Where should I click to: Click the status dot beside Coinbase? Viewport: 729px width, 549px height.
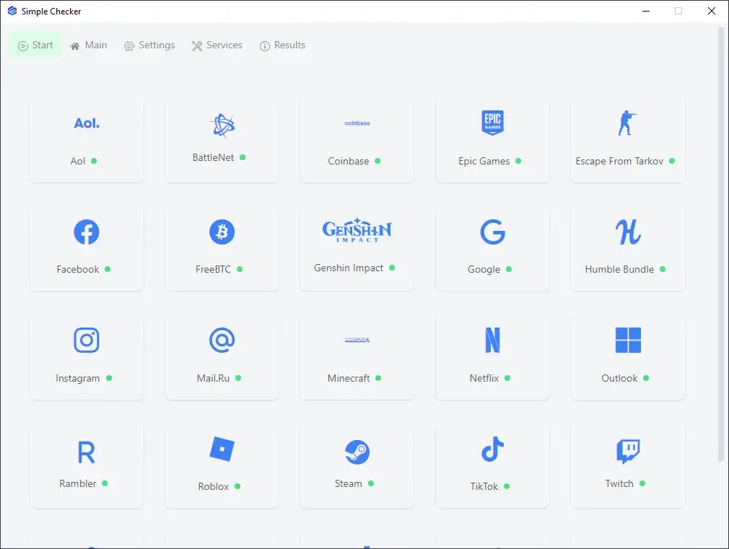tap(377, 161)
